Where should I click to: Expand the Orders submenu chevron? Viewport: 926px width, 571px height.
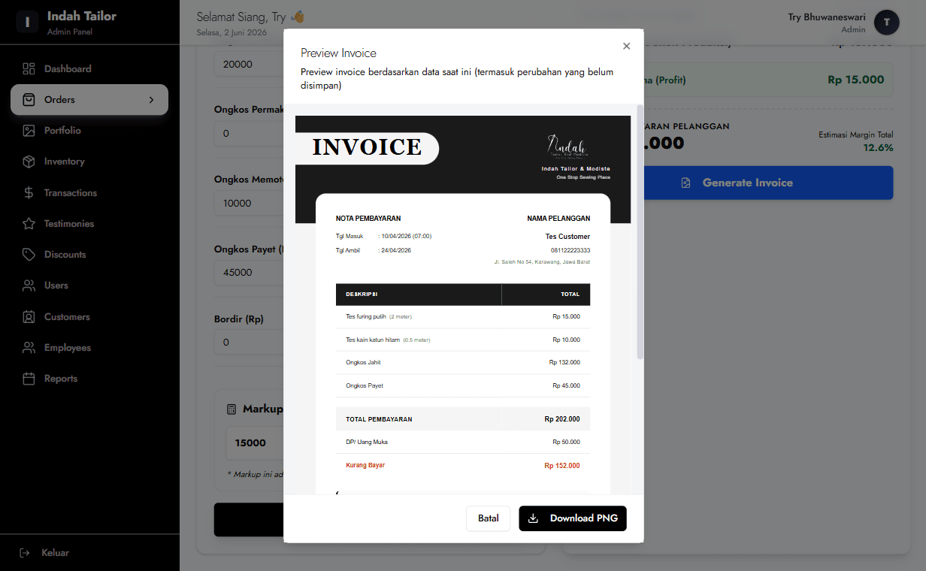(151, 99)
